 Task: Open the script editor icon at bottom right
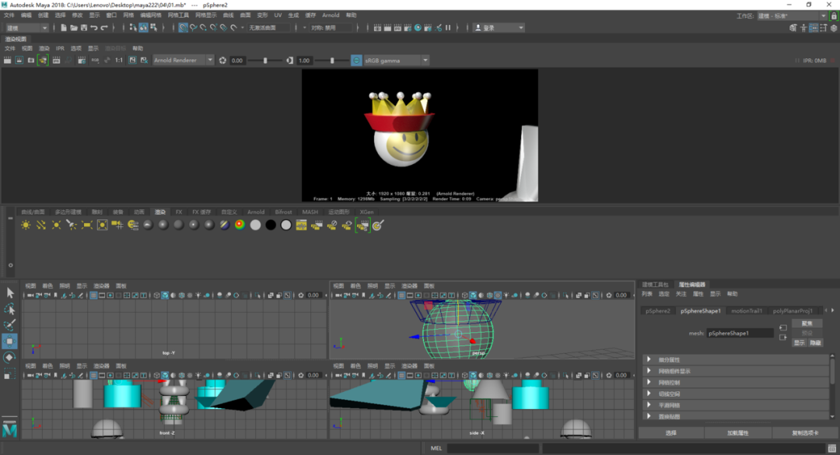(831, 448)
